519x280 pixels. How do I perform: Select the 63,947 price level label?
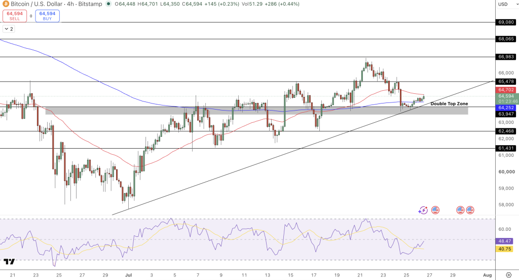pos(506,114)
